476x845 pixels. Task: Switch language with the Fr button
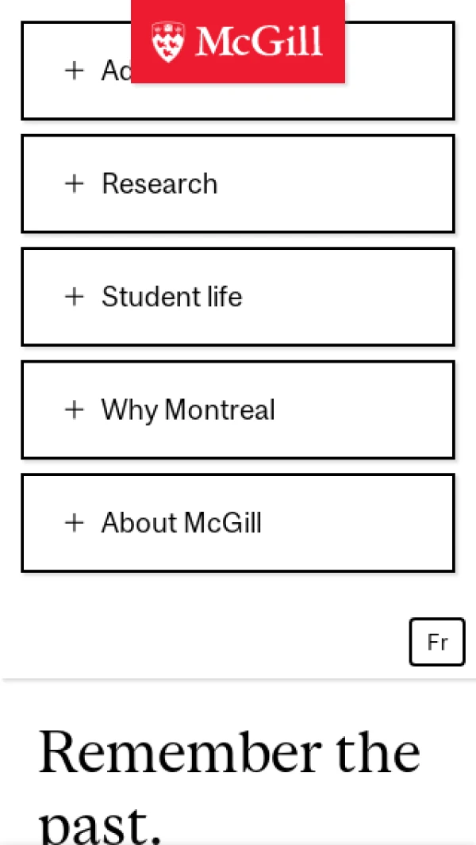437,642
